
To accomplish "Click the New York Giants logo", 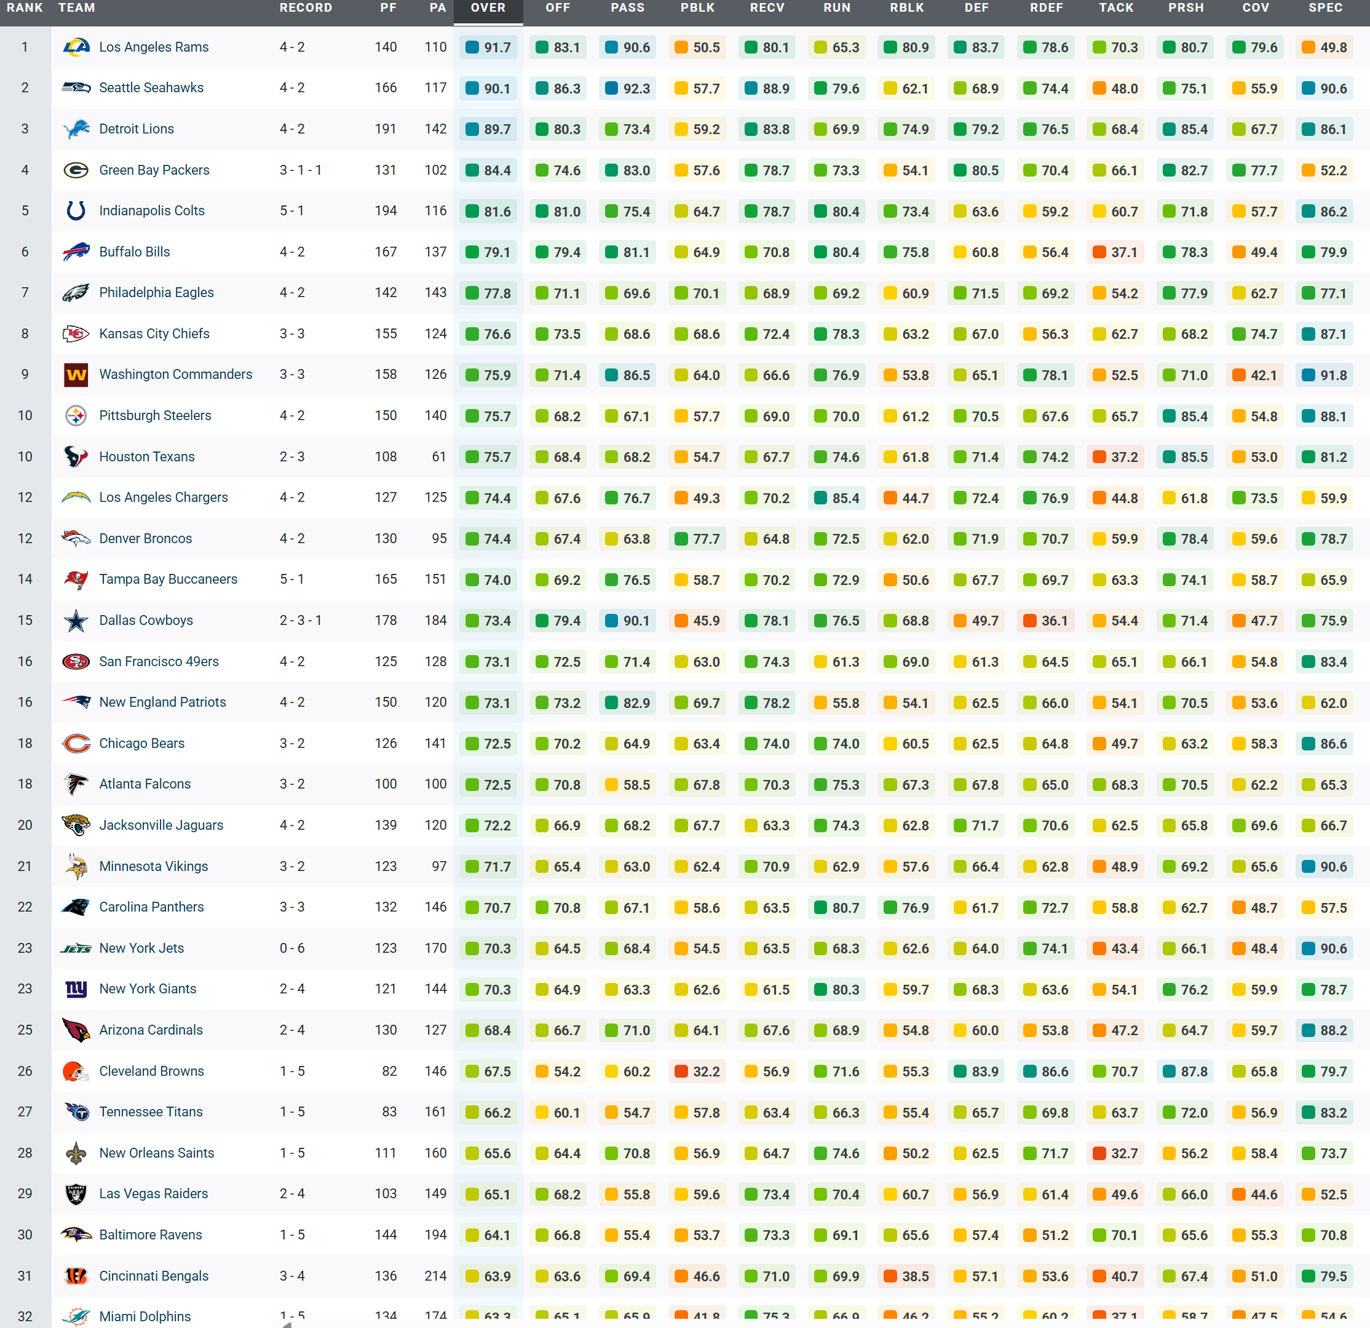I will [76, 989].
